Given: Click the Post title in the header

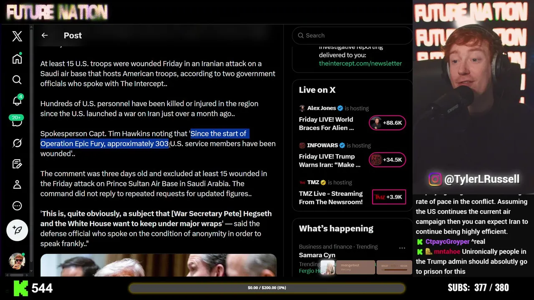Looking at the screenshot, I should tap(73, 35).
